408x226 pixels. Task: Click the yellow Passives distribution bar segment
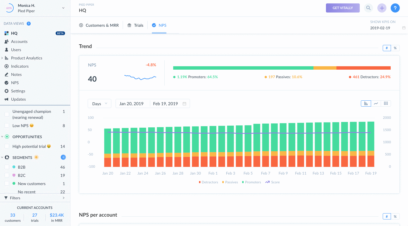click(325, 68)
